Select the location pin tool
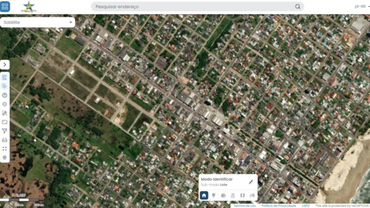Viewport: 370px width, 208px height. tap(5, 158)
